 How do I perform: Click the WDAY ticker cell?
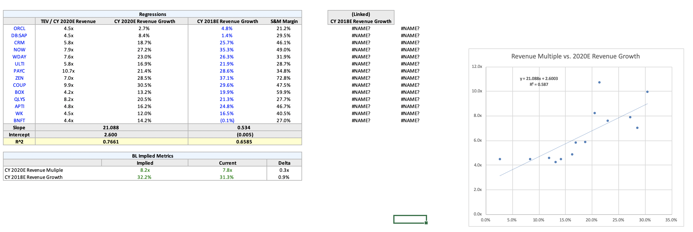19,57
